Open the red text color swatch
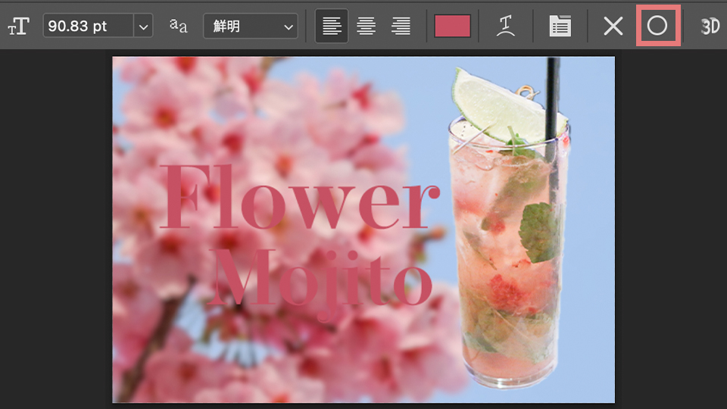Screen dimensions: 727x409 (x=453, y=27)
